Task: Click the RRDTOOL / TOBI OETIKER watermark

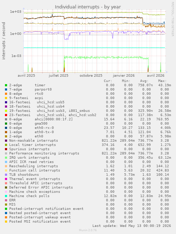Action: point(172,19)
